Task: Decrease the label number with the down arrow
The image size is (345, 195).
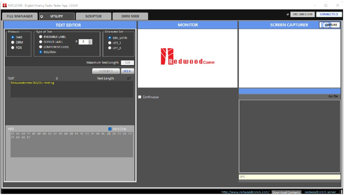Action: (x=90, y=43)
